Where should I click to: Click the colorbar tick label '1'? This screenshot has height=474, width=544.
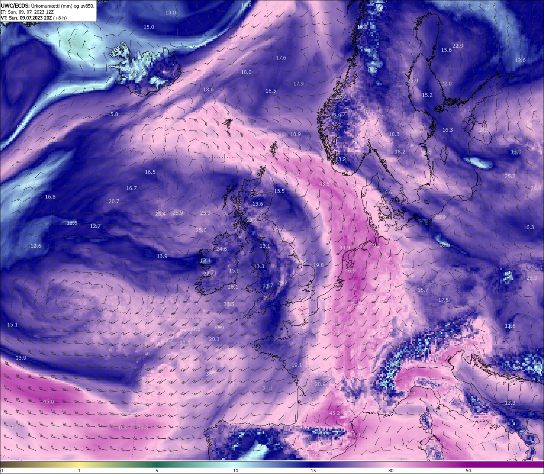coord(79,471)
